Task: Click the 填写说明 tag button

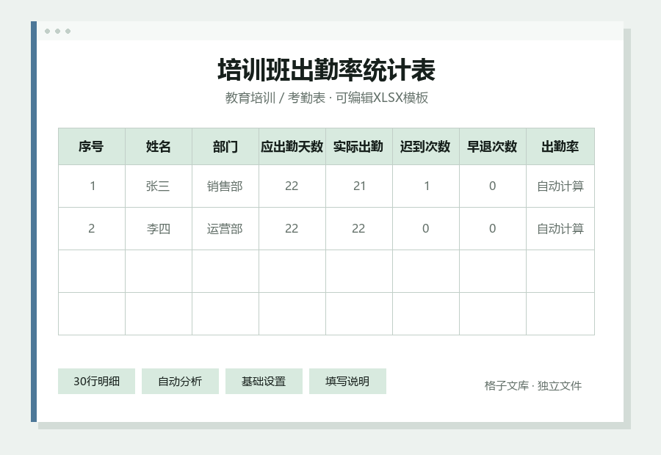Action: [x=347, y=382]
